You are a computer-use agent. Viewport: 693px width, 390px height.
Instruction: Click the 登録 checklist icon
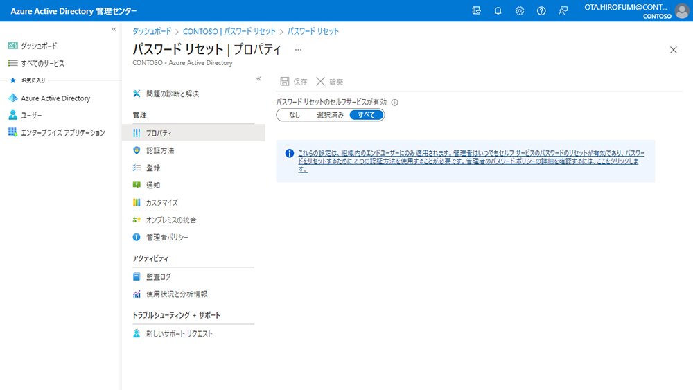[x=137, y=168]
